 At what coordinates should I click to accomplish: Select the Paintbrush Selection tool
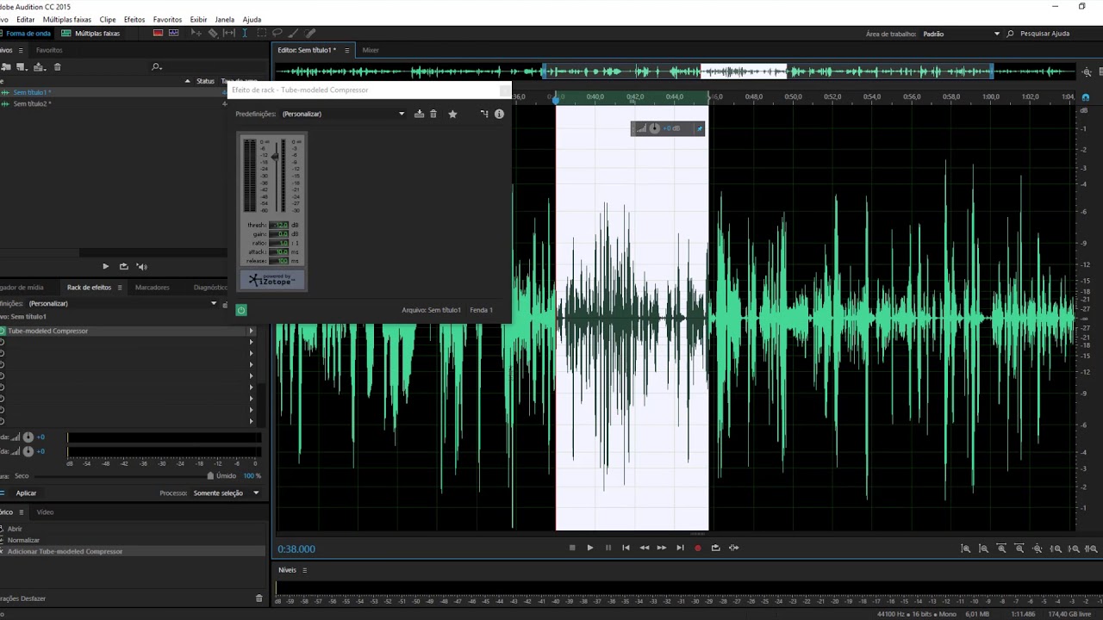coord(294,33)
